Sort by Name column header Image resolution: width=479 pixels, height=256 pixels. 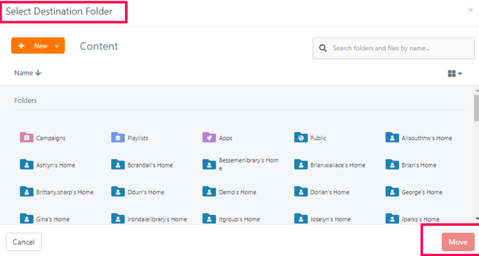pos(27,73)
